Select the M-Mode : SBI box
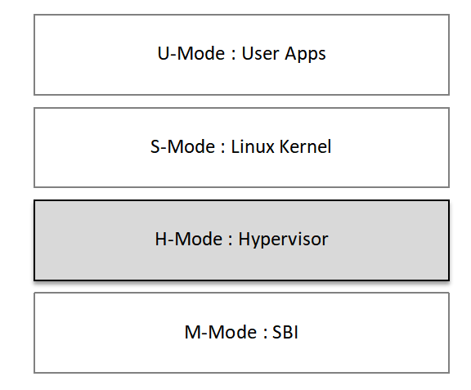The image size is (471, 390). pyautogui.click(x=241, y=333)
